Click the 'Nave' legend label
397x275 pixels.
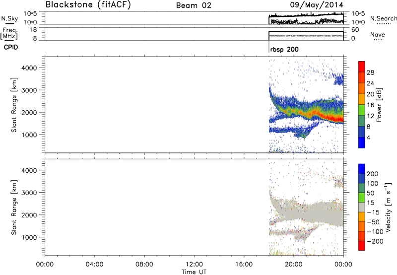[x=377, y=34]
